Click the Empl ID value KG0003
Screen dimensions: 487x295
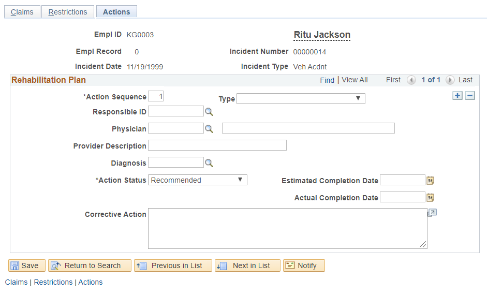140,35
